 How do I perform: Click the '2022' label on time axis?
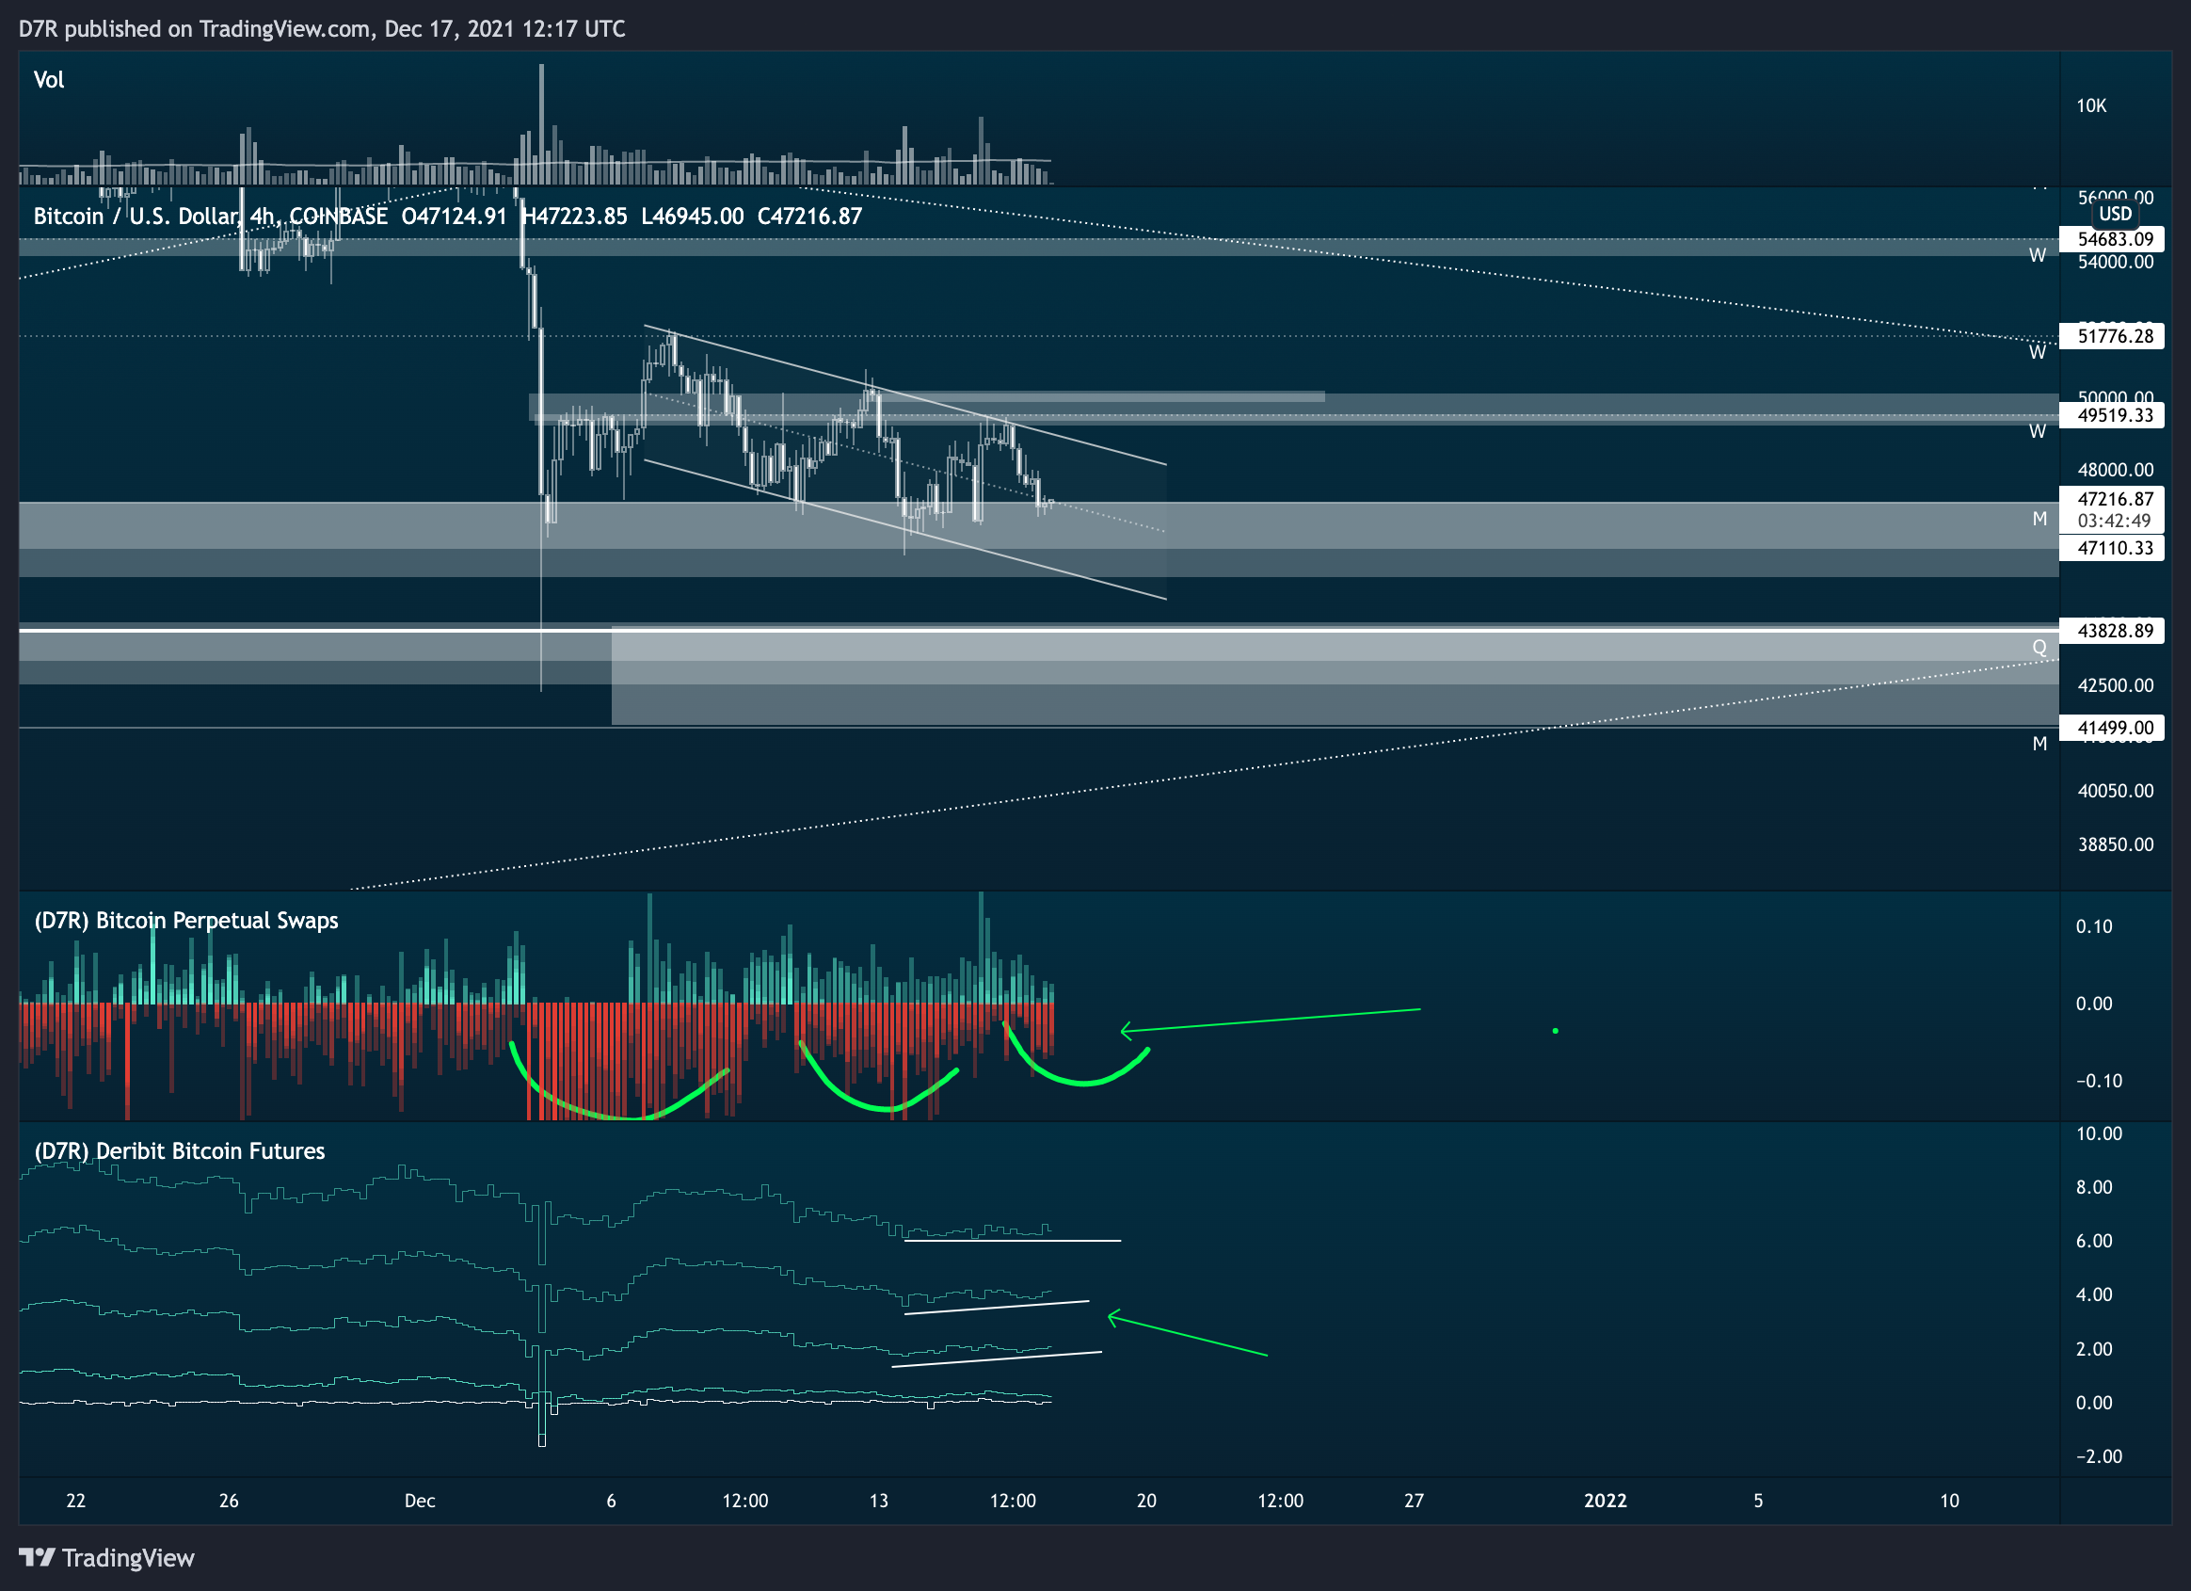coord(1606,1502)
